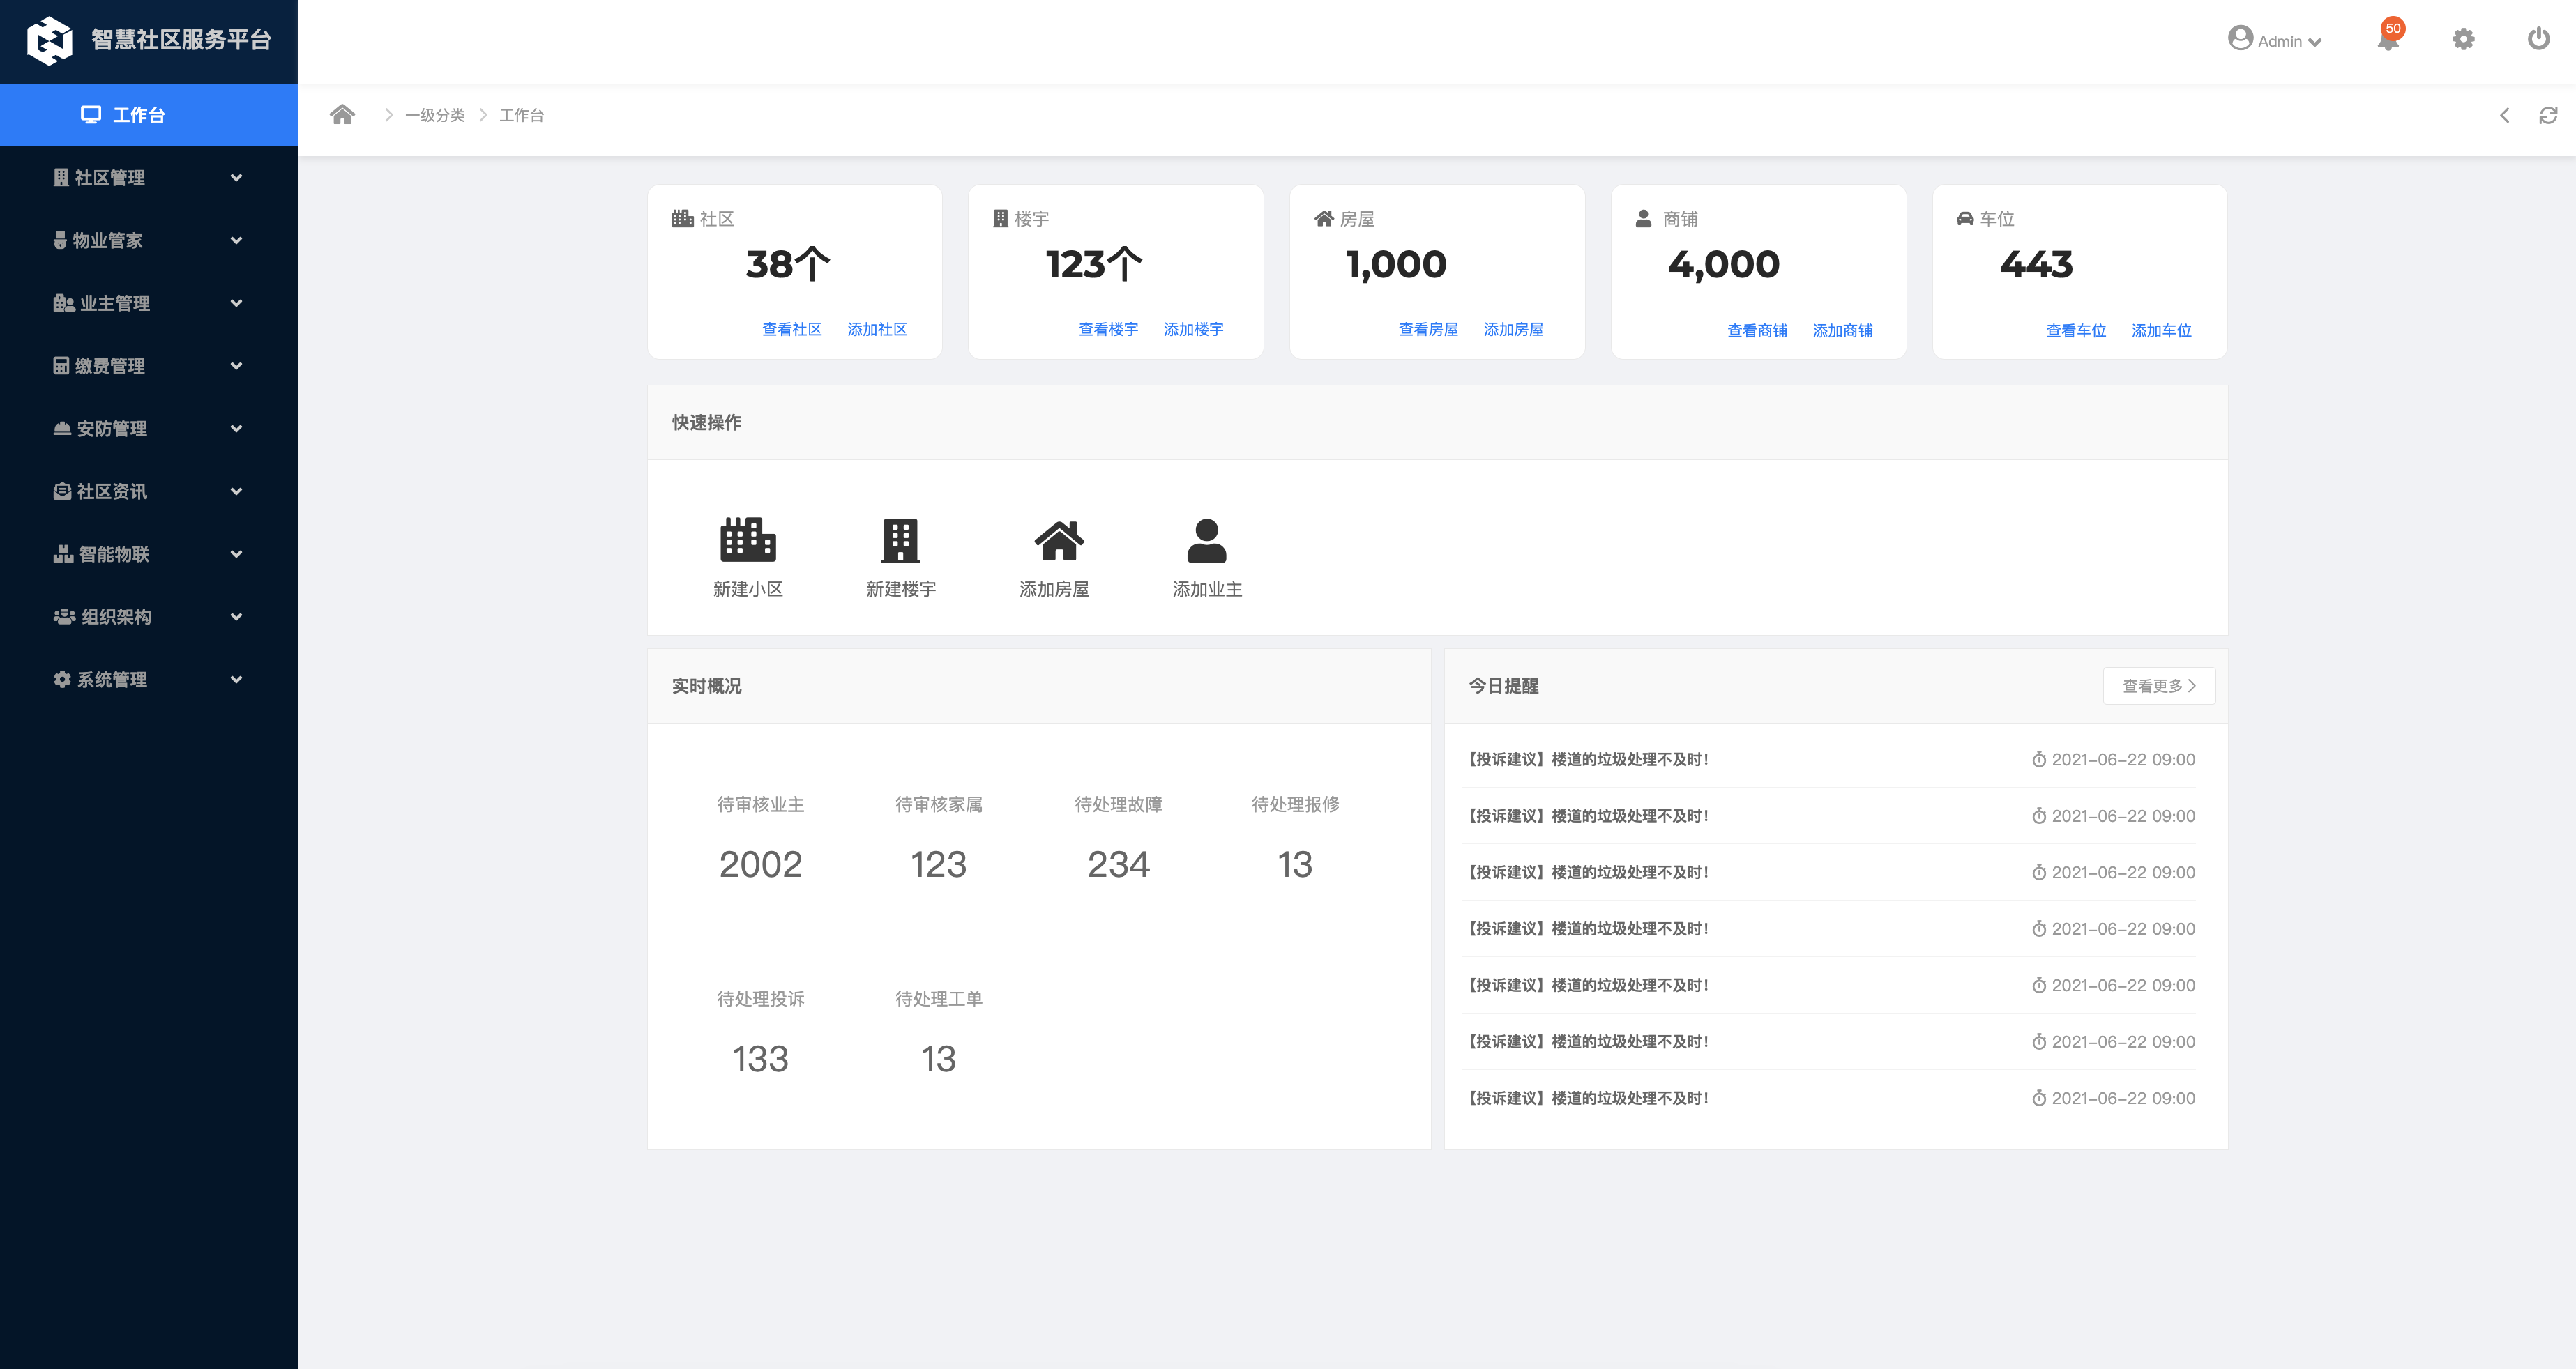Image resolution: width=2576 pixels, height=1369 pixels.
Task: Click the 一级分类 breadcrumb
Action: (435, 115)
